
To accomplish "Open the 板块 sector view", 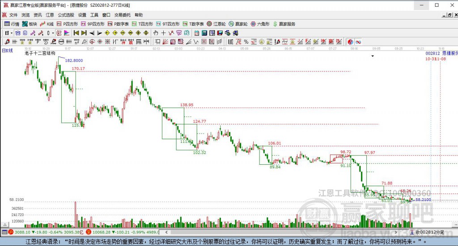I will pos(30,24).
